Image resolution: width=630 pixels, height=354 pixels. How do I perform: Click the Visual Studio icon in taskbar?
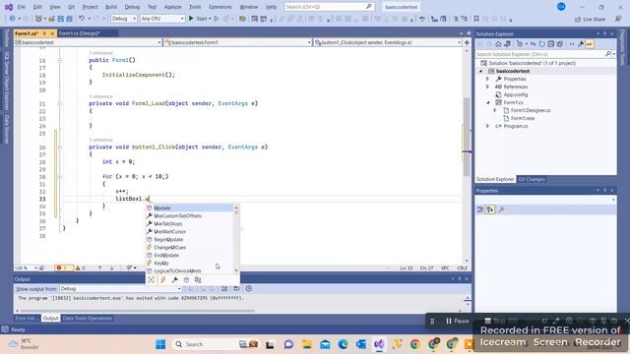click(x=379, y=344)
